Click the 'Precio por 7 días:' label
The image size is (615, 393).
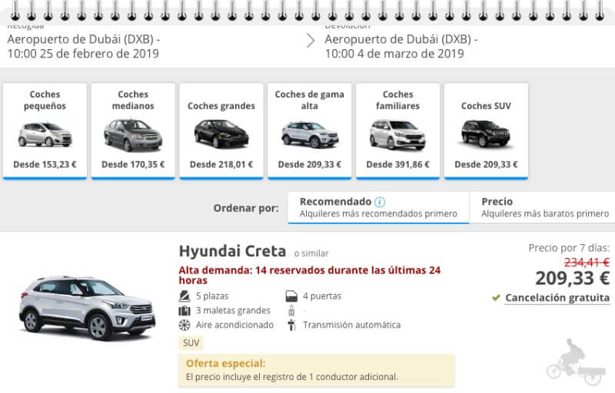click(569, 248)
